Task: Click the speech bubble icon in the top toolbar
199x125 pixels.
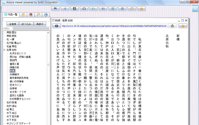Action: 132,9
